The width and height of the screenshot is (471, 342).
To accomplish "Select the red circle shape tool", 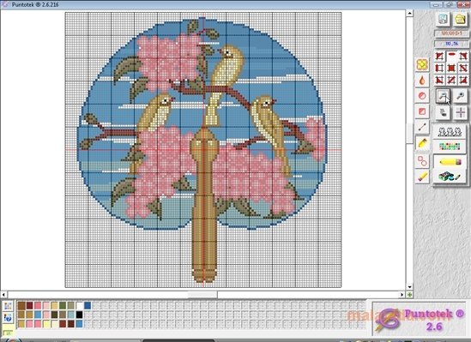I will click(x=422, y=96).
